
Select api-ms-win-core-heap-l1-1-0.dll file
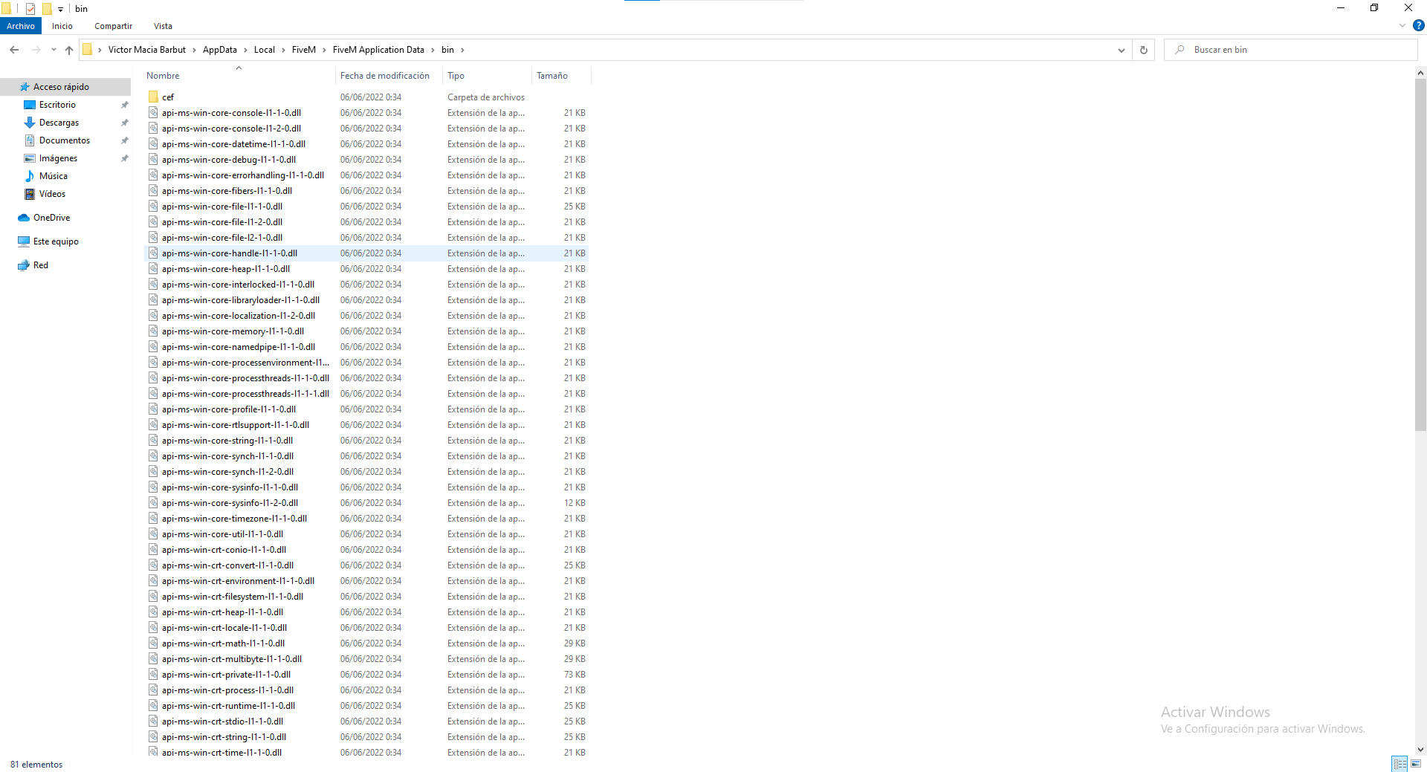(226, 269)
